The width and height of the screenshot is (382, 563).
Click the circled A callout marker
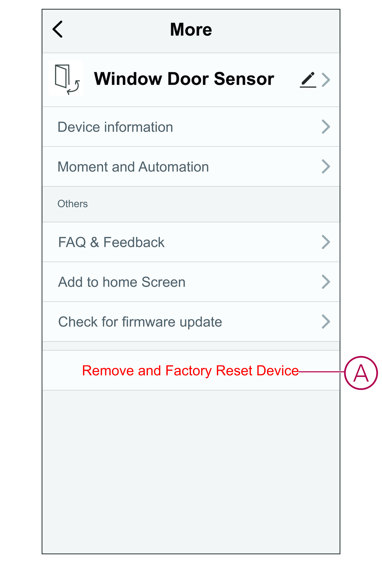(361, 373)
